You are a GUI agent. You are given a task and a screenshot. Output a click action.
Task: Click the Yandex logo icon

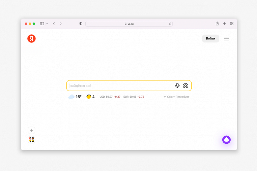tap(31, 38)
